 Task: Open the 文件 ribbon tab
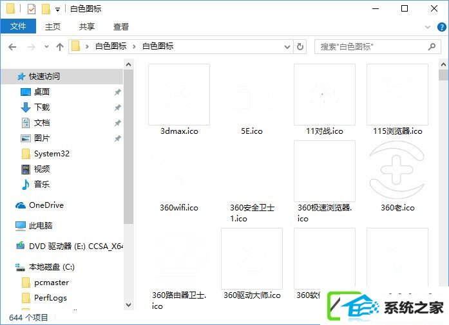tap(18, 26)
